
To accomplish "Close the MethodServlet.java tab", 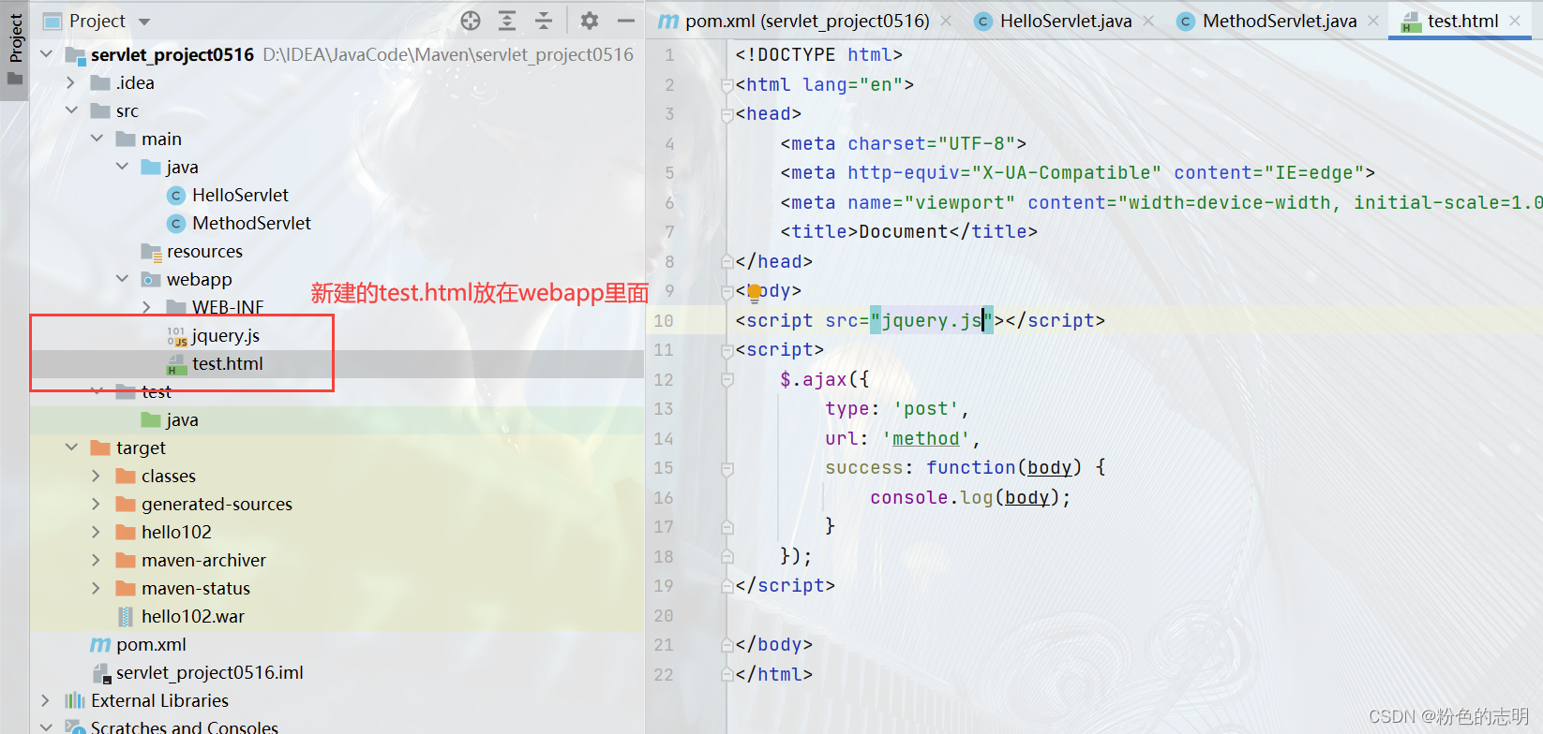I will coord(1373,21).
